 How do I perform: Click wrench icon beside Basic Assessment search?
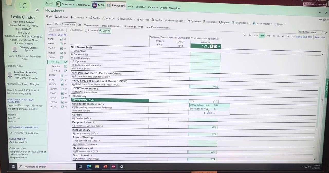(326, 33)
